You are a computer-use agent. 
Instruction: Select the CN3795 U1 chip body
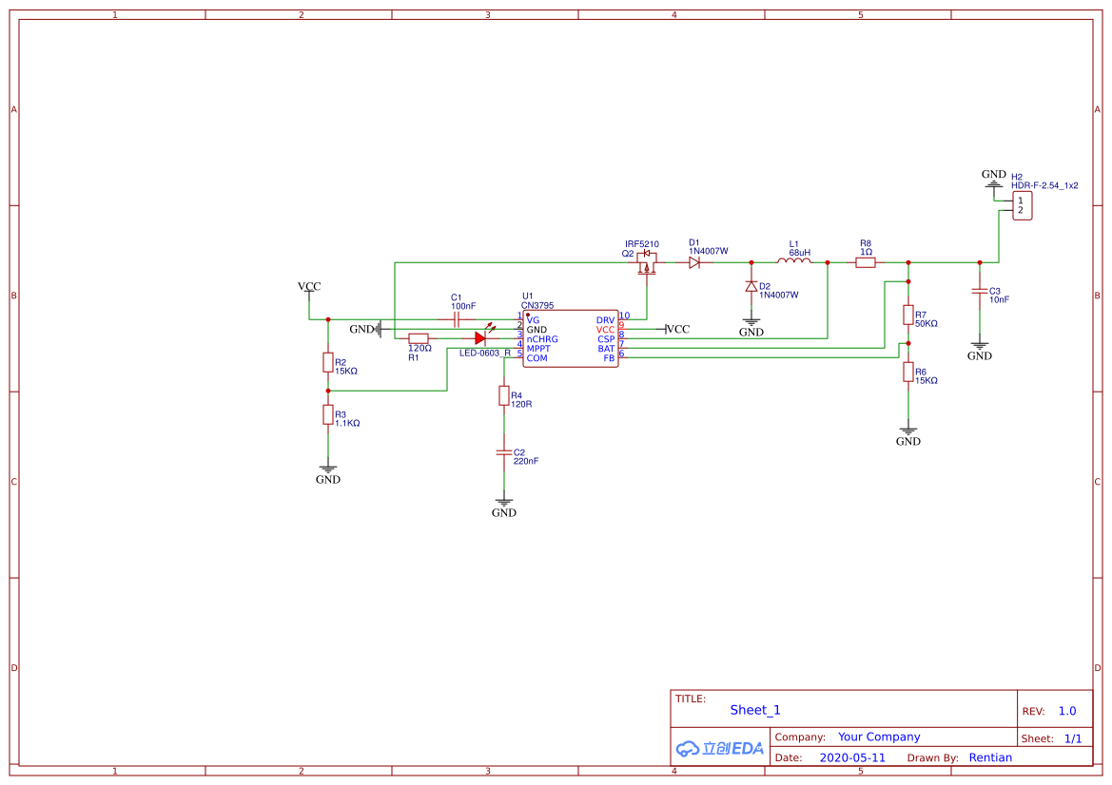(570, 338)
